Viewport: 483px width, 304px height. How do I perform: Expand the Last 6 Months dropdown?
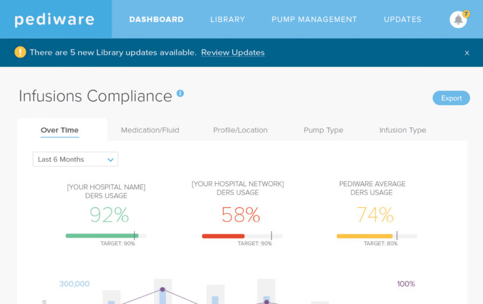pos(75,159)
